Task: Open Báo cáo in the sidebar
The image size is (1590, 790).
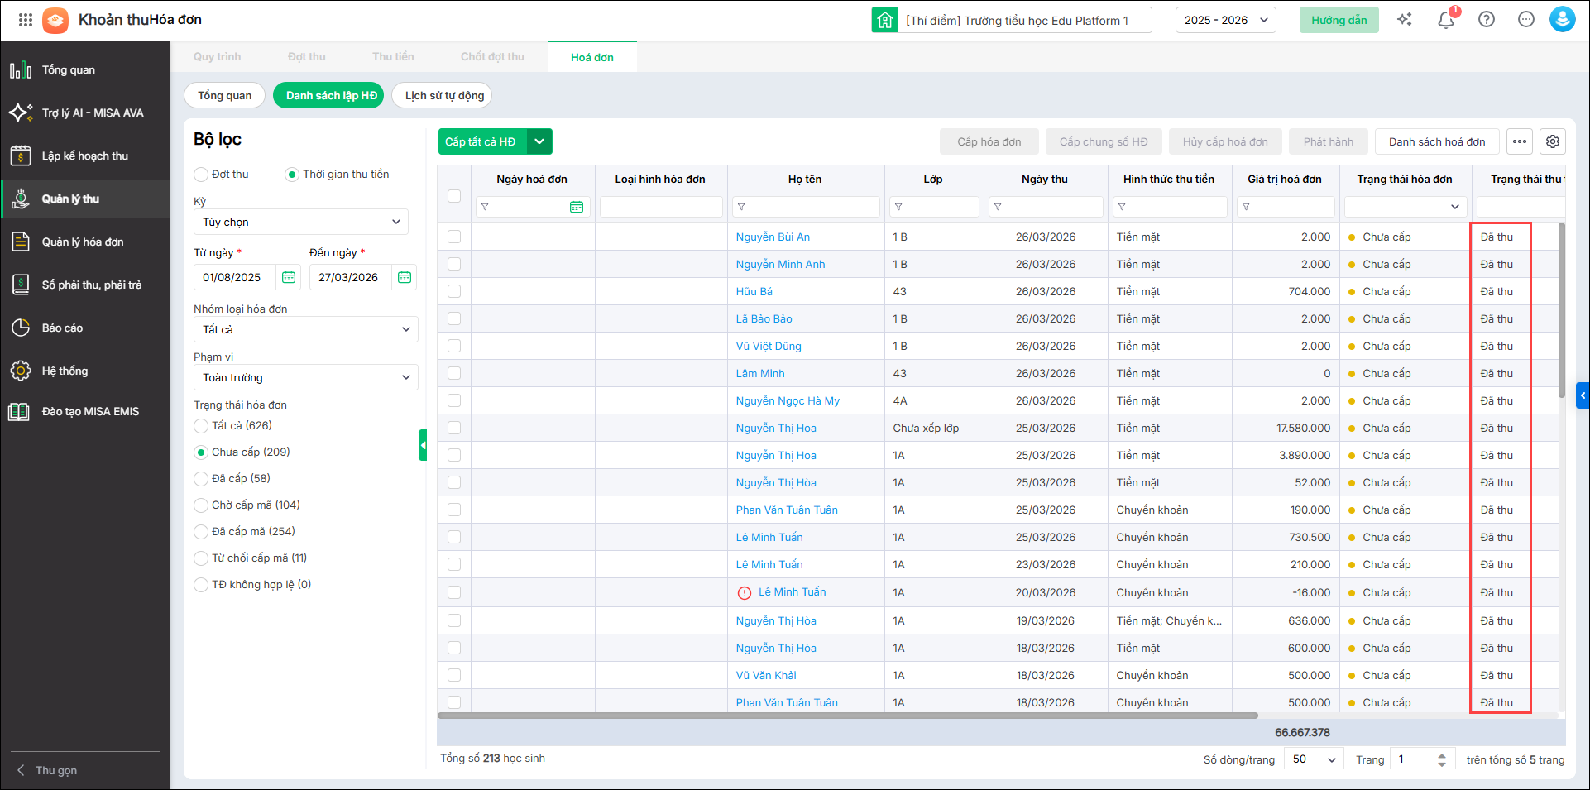Action: 63,328
